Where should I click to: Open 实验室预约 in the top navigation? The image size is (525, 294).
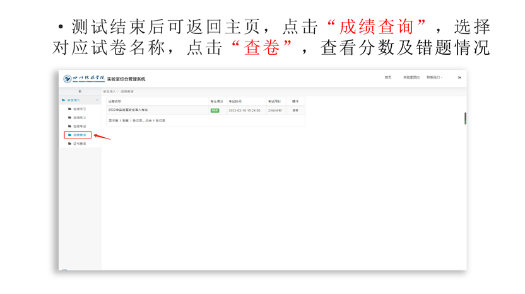(411, 77)
